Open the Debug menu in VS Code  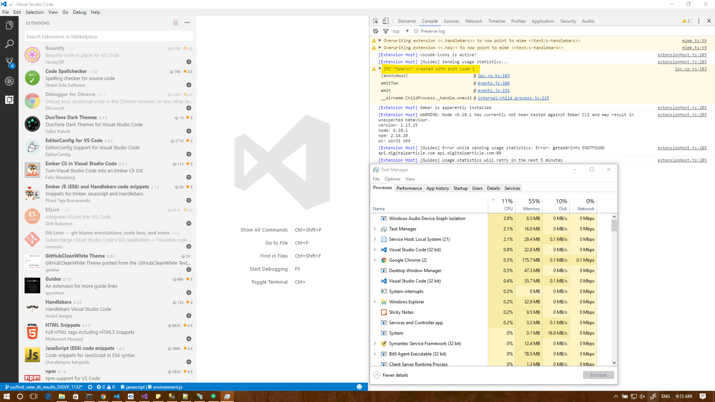pos(80,12)
